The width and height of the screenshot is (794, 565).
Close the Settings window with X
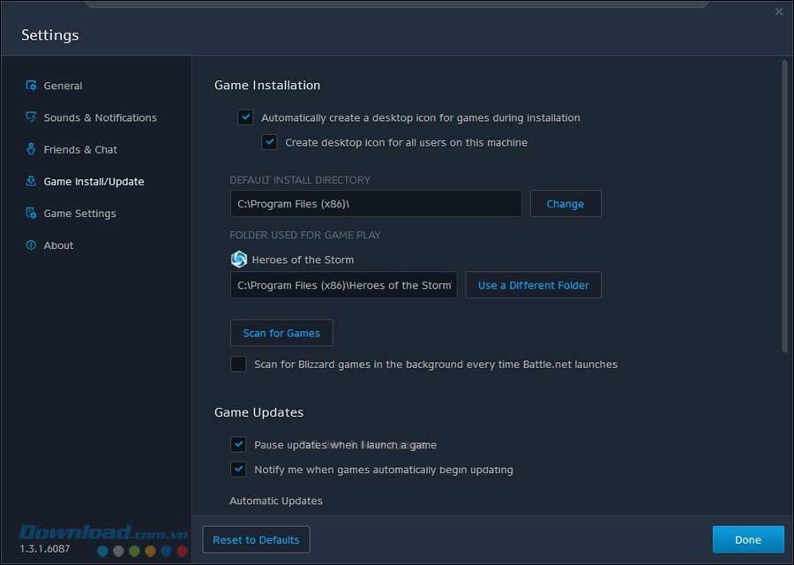[778, 12]
